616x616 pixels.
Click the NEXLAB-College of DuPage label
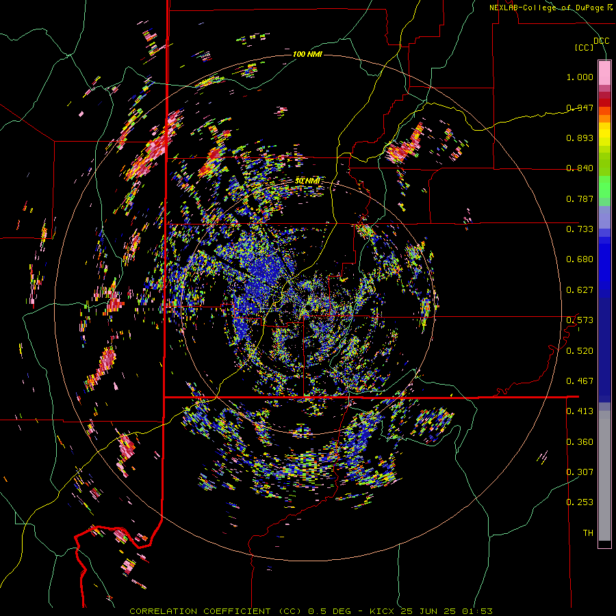(546, 8)
